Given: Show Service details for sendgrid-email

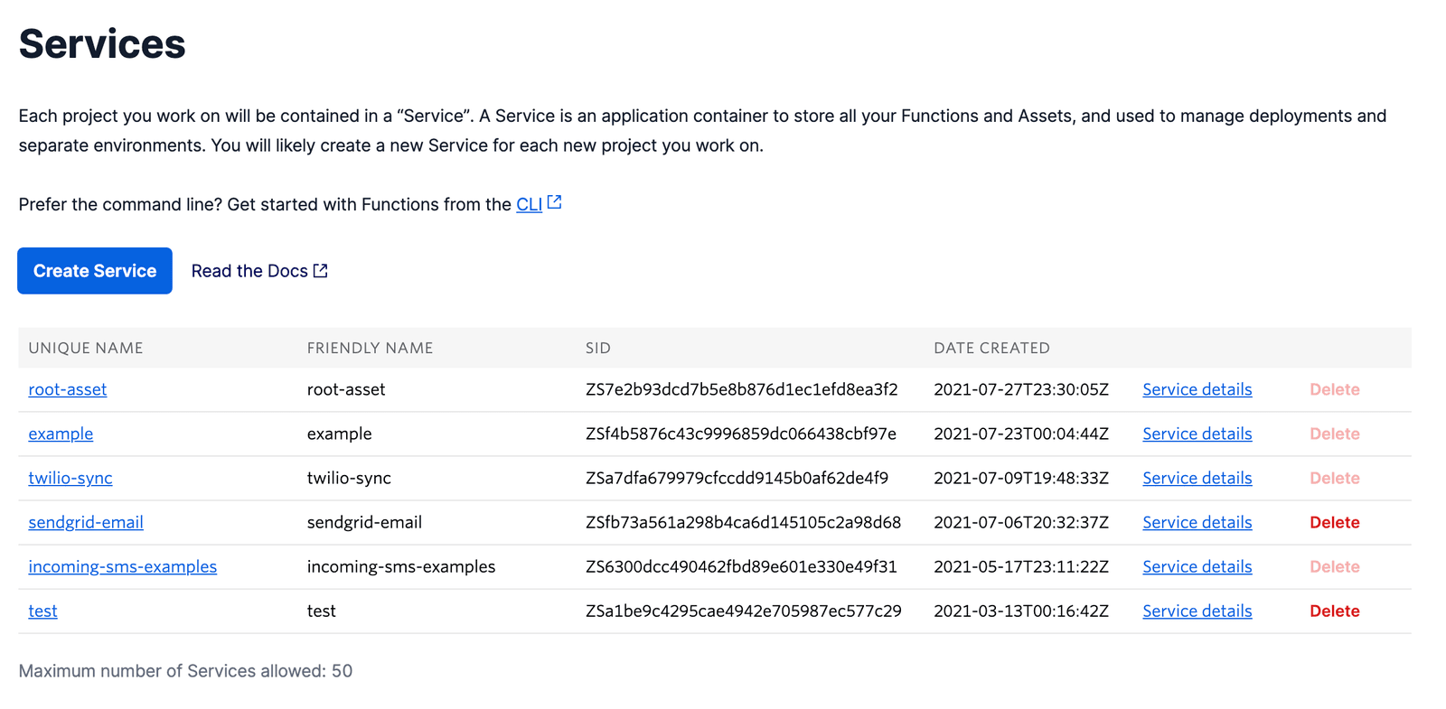Looking at the screenshot, I should 1197,522.
